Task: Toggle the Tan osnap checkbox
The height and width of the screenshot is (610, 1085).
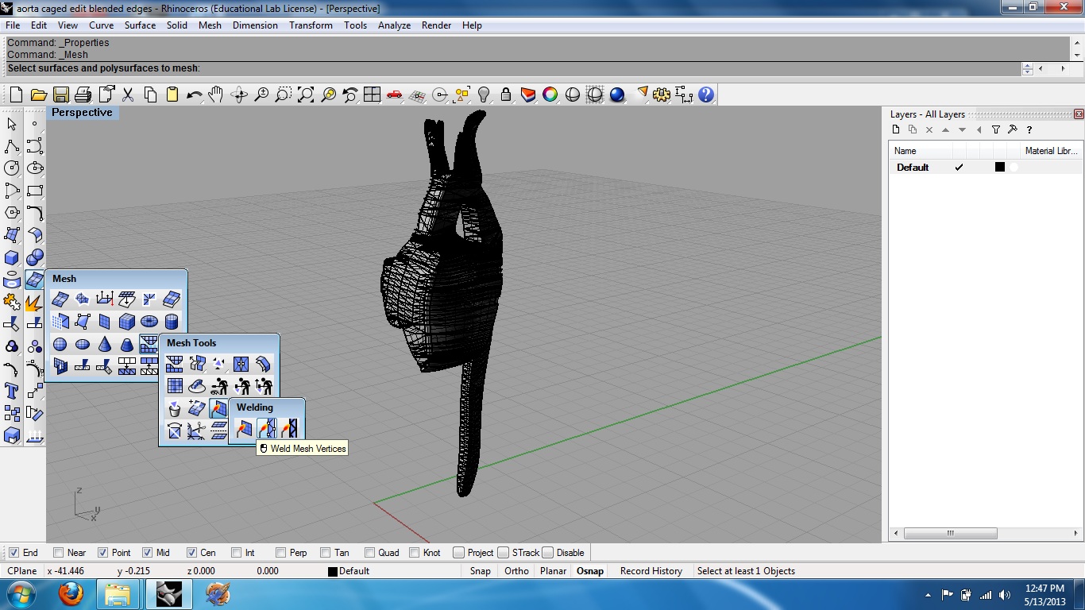Action: click(x=325, y=553)
